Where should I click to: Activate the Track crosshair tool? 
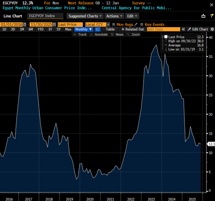[x=80, y=35]
